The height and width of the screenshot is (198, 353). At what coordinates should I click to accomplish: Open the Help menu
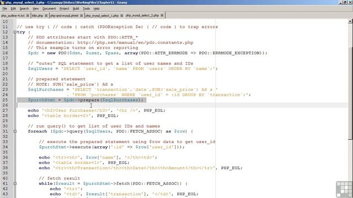pos(97,9)
